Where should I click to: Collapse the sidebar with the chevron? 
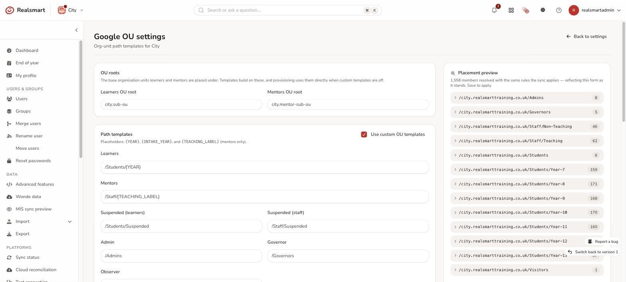76,30
